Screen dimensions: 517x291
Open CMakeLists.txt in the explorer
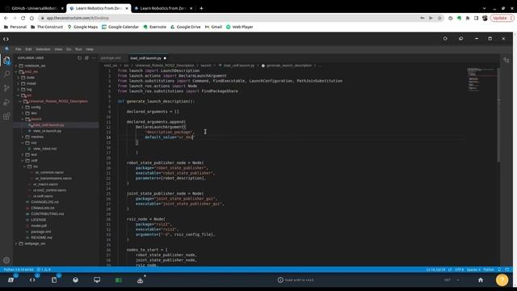43,208
